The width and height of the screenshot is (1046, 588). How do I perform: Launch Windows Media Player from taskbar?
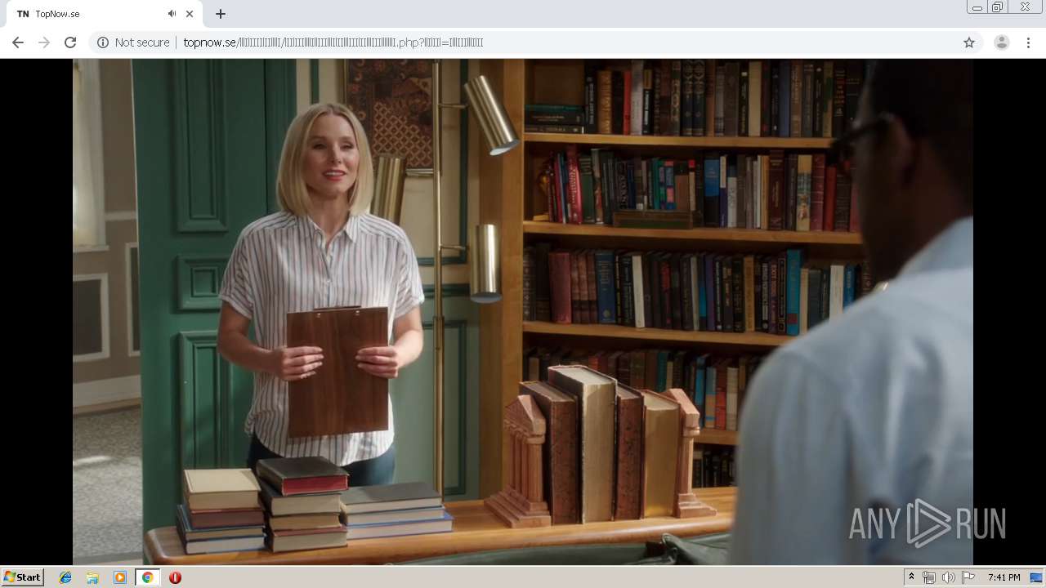[120, 577]
